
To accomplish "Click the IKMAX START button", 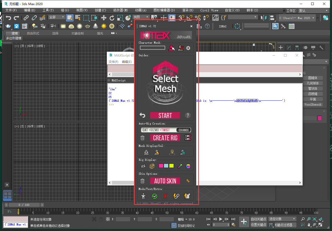I will click(x=165, y=115).
